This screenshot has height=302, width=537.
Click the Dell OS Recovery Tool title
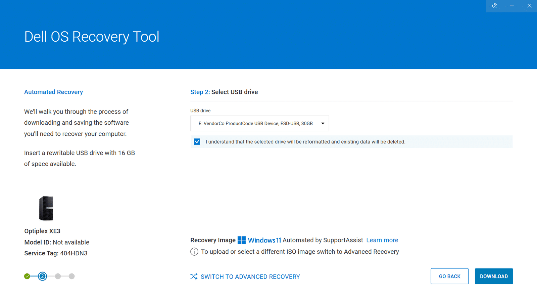click(92, 37)
